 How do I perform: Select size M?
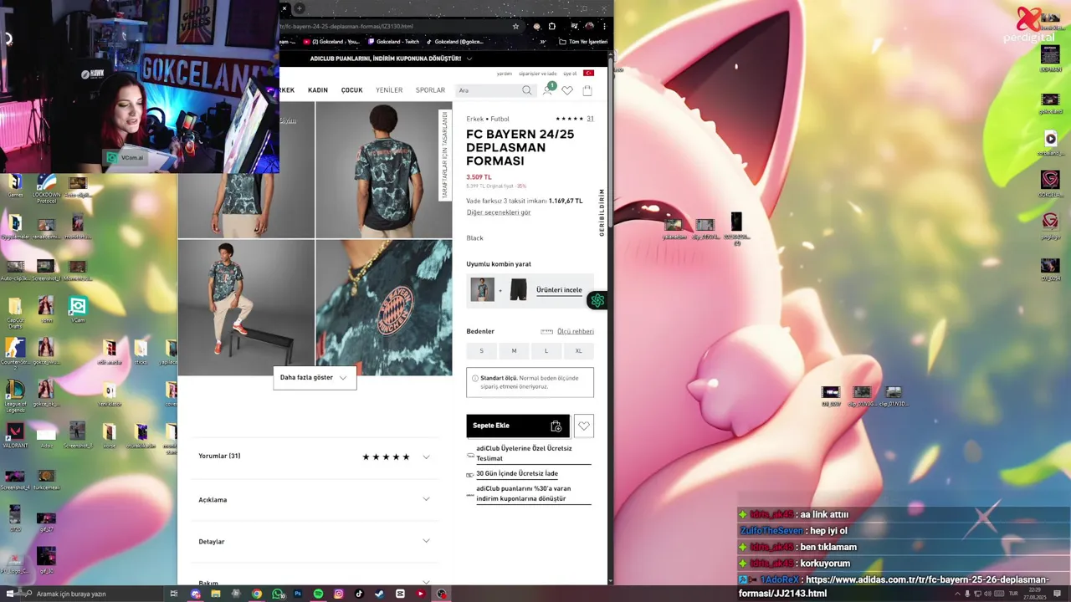click(514, 351)
